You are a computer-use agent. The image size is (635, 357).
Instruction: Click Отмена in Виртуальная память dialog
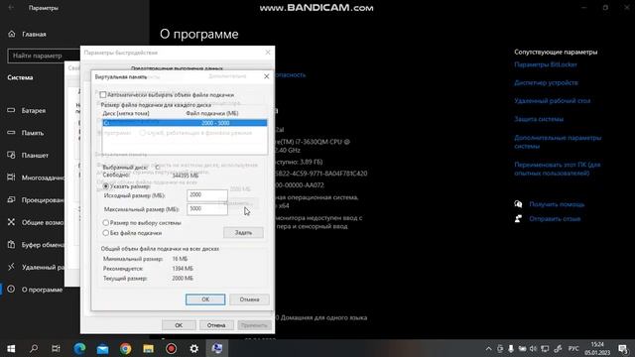[x=249, y=299]
